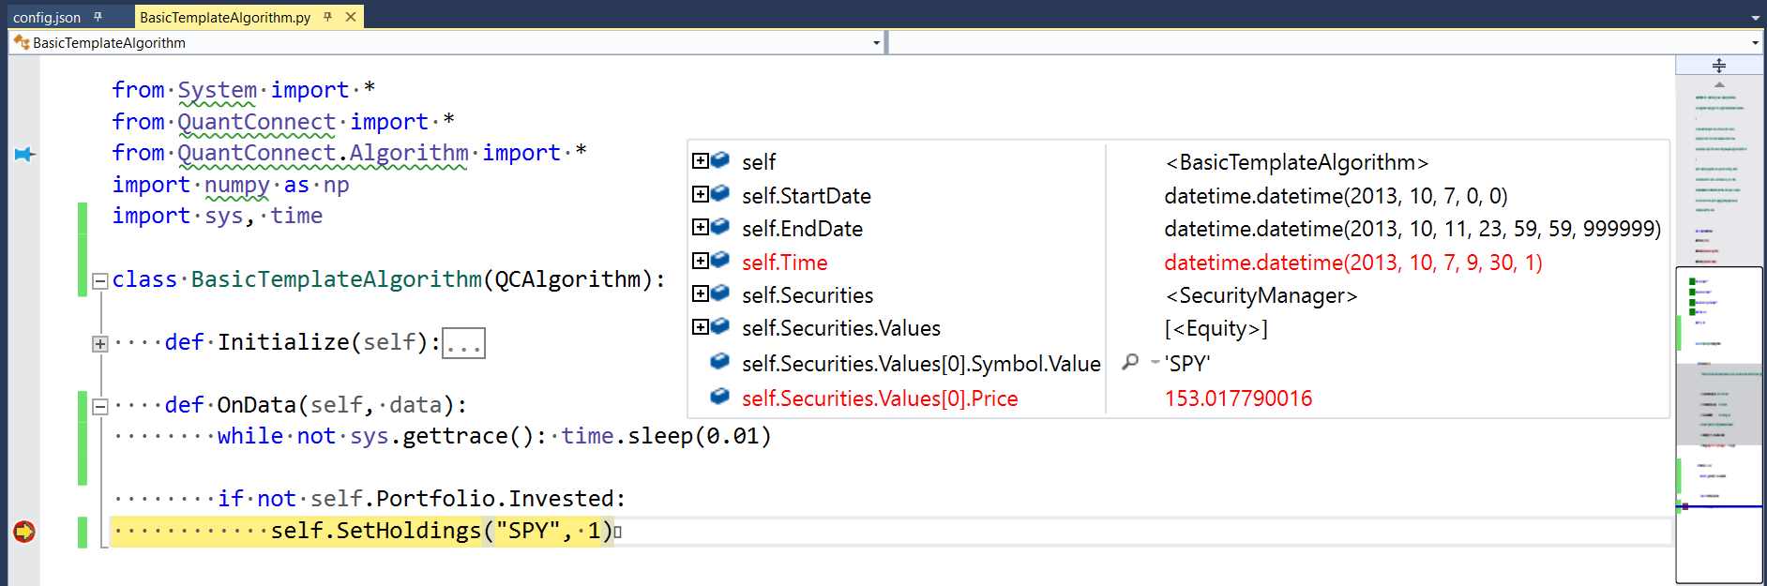The height and width of the screenshot is (586, 1767).
Task: Click the editor split window handle
Action: [x=1719, y=66]
